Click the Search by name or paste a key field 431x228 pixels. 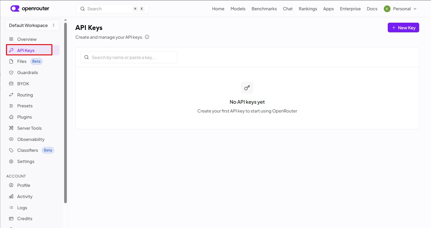129,57
